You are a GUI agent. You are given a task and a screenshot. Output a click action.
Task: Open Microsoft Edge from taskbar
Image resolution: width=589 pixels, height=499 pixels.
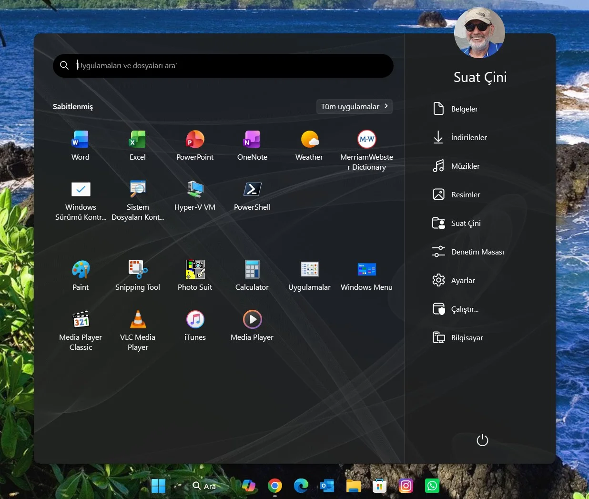pos(301,486)
